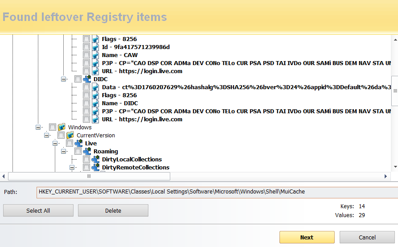Image resolution: width=398 pixels, height=247 pixels.
Task: Check the box for Name - CAW
Action: click(x=86, y=55)
